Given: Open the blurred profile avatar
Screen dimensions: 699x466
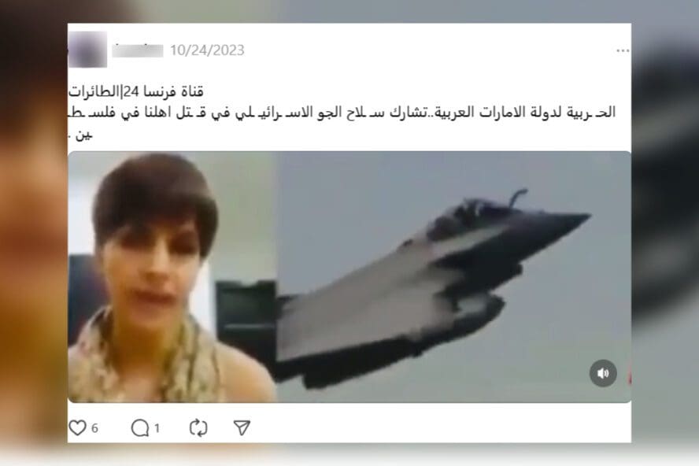Looking at the screenshot, I should click(87, 50).
